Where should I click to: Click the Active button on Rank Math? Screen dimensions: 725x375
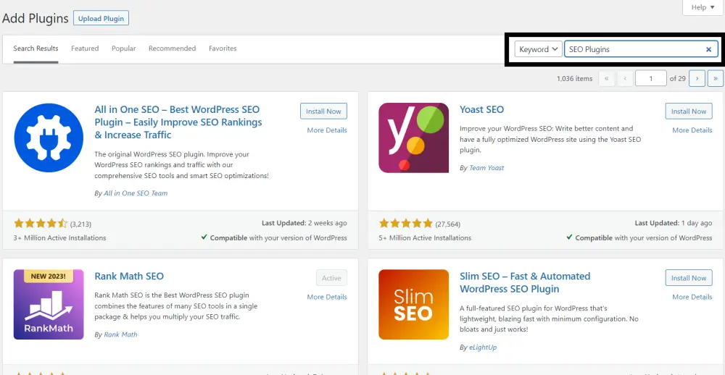pos(331,278)
